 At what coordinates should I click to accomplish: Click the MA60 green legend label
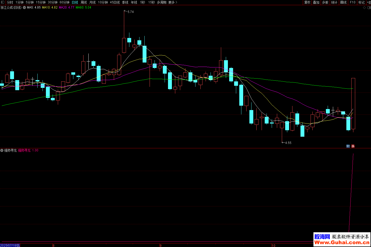83,8
